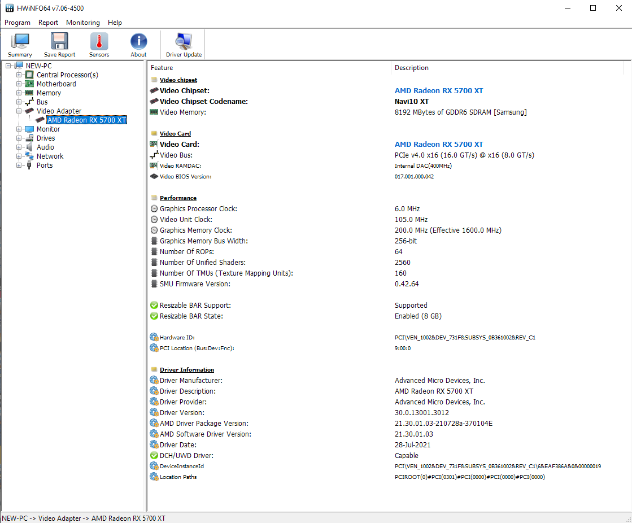The width and height of the screenshot is (632, 523).
Task: Click the Resizable BAR State green check icon
Action: point(154,316)
